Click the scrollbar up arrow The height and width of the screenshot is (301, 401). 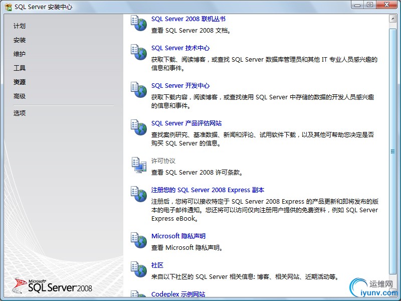coord(392,19)
